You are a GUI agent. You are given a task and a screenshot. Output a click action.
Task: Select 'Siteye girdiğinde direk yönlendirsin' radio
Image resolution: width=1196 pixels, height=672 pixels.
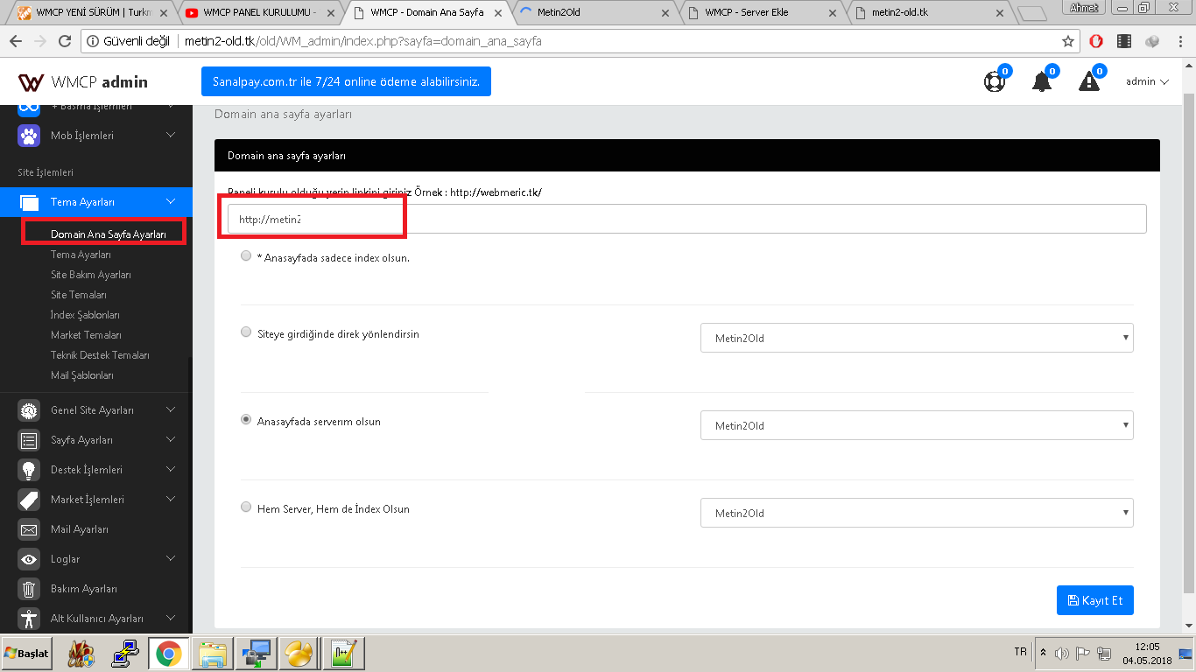(x=246, y=332)
